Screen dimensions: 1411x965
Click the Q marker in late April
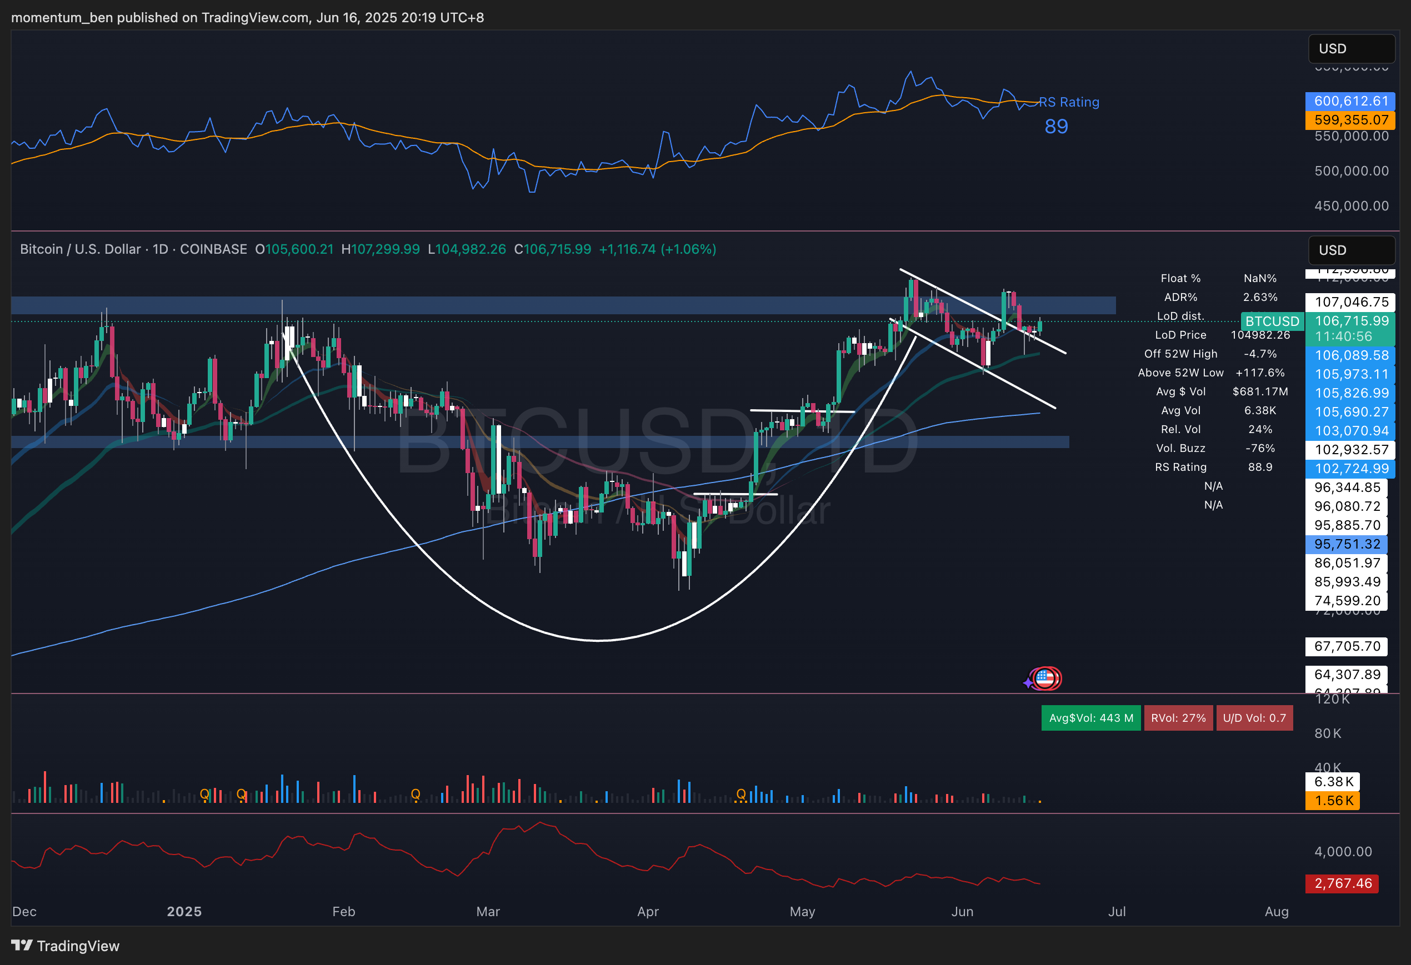(740, 794)
